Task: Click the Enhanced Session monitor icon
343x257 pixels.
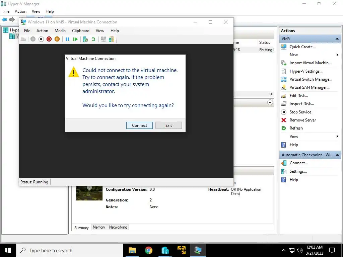Action: (x=104, y=39)
